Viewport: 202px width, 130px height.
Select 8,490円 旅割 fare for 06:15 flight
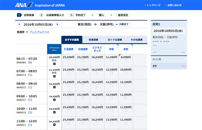pyautogui.click(x=126, y=61)
